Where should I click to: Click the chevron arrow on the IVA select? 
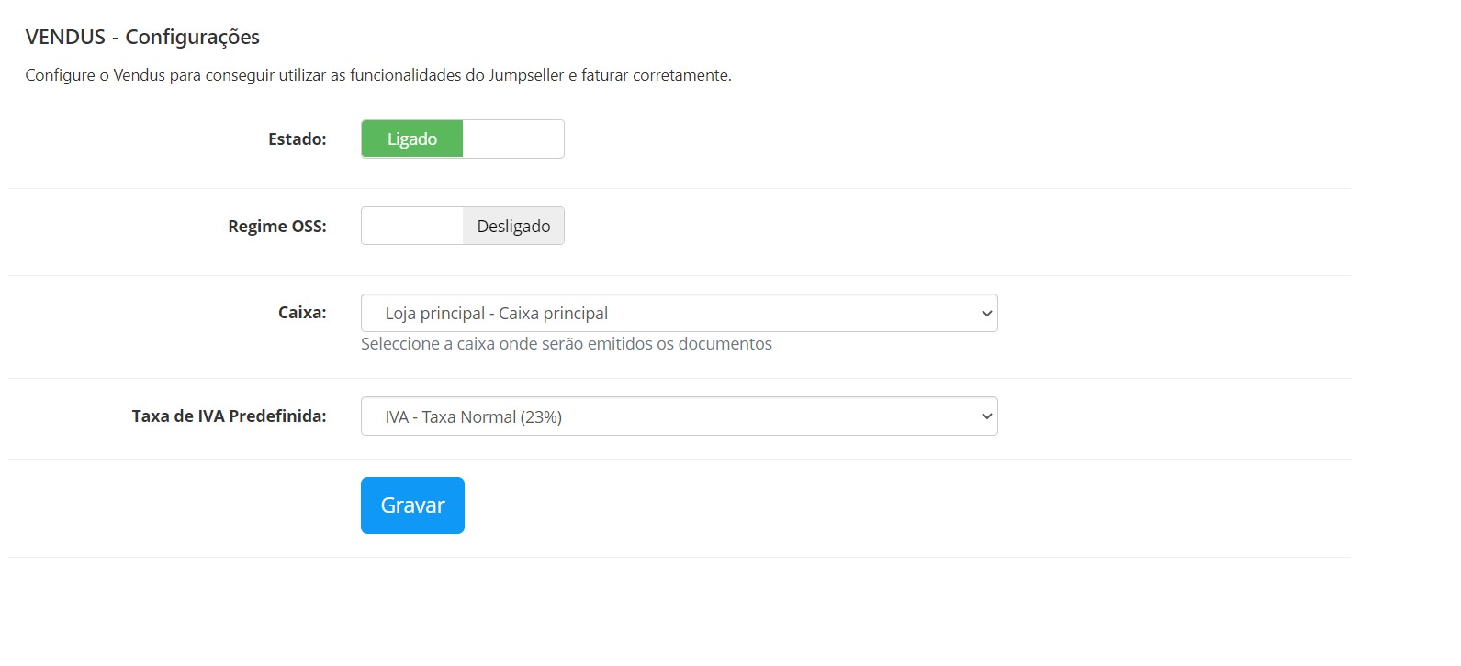point(987,416)
